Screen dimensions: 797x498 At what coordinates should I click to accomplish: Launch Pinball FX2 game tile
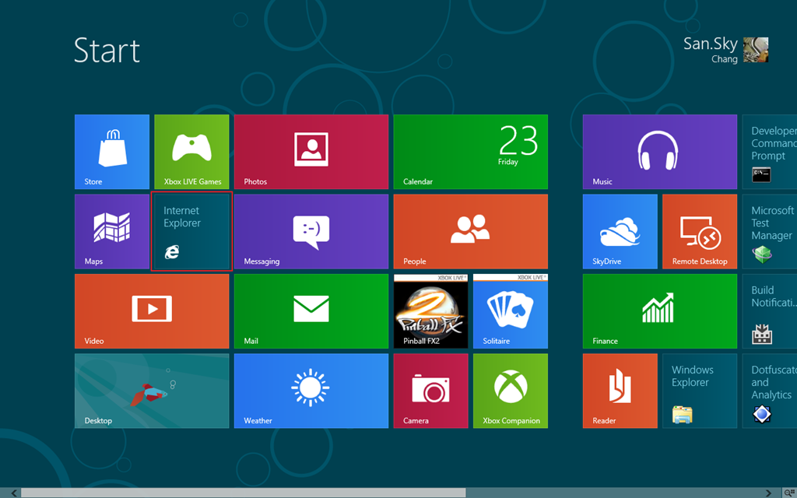pyautogui.click(x=430, y=311)
